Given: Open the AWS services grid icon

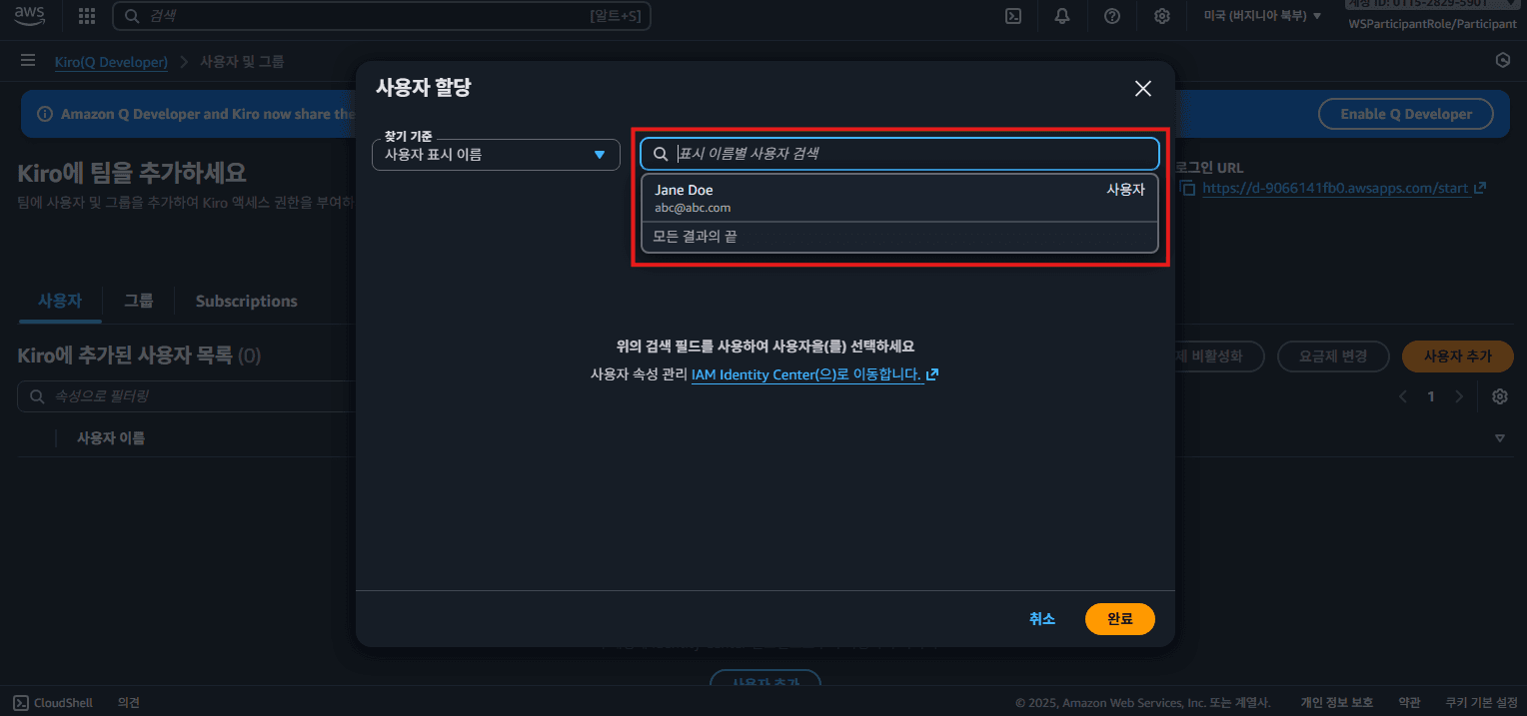Looking at the screenshot, I should [87, 16].
